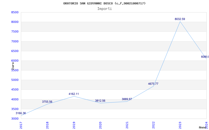
Task: Click data label 4162.11
Action: 74,94
